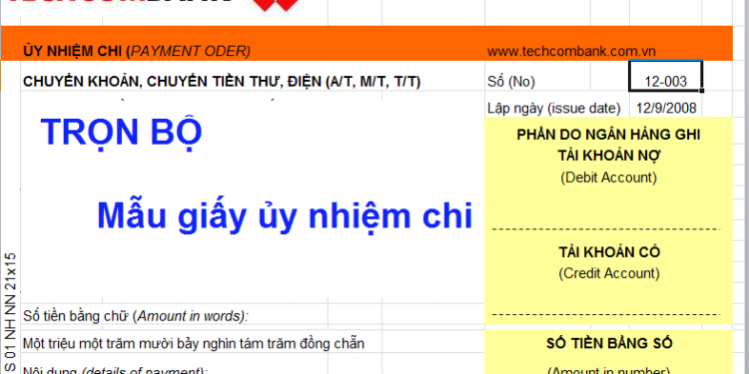This screenshot has width=749, height=374.
Task: Select the cell containing 12-003
Action: click(x=665, y=76)
